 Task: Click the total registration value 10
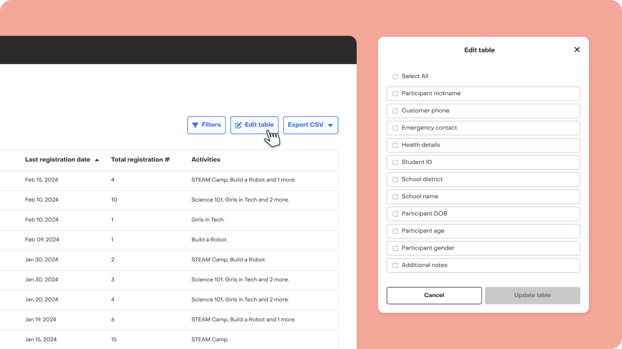pyautogui.click(x=114, y=200)
